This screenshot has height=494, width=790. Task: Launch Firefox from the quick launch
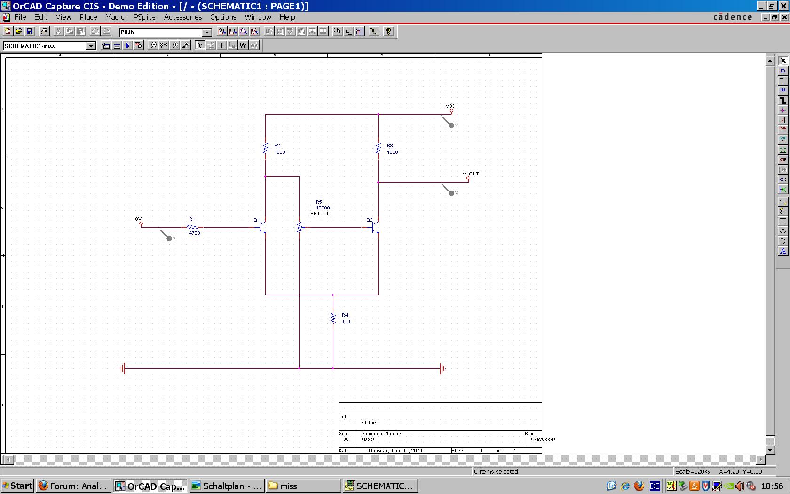tap(639, 486)
